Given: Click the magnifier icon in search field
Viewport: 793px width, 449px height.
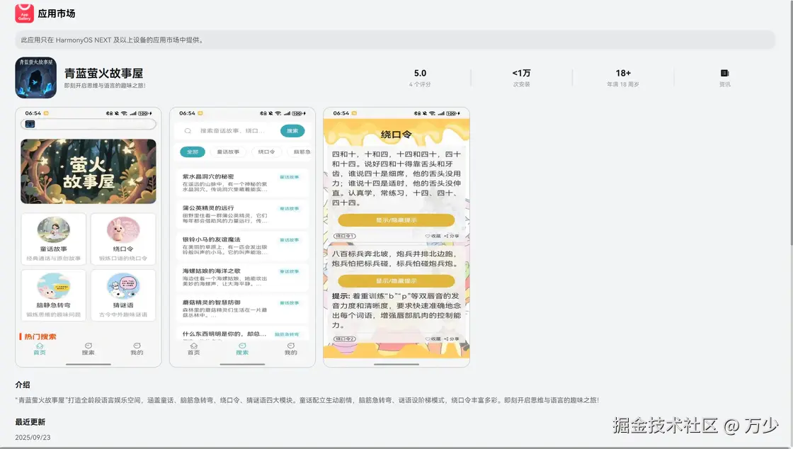Looking at the screenshot, I should tap(188, 131).
